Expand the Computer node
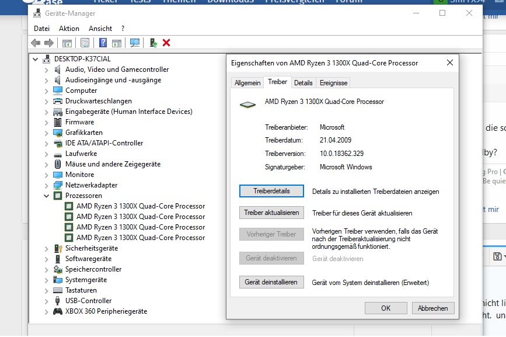Image resolution: width=506 pixels, height=337 pixels. pos(47,91)
